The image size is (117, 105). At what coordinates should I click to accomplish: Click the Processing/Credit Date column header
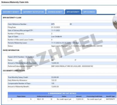tap(94, 96)
